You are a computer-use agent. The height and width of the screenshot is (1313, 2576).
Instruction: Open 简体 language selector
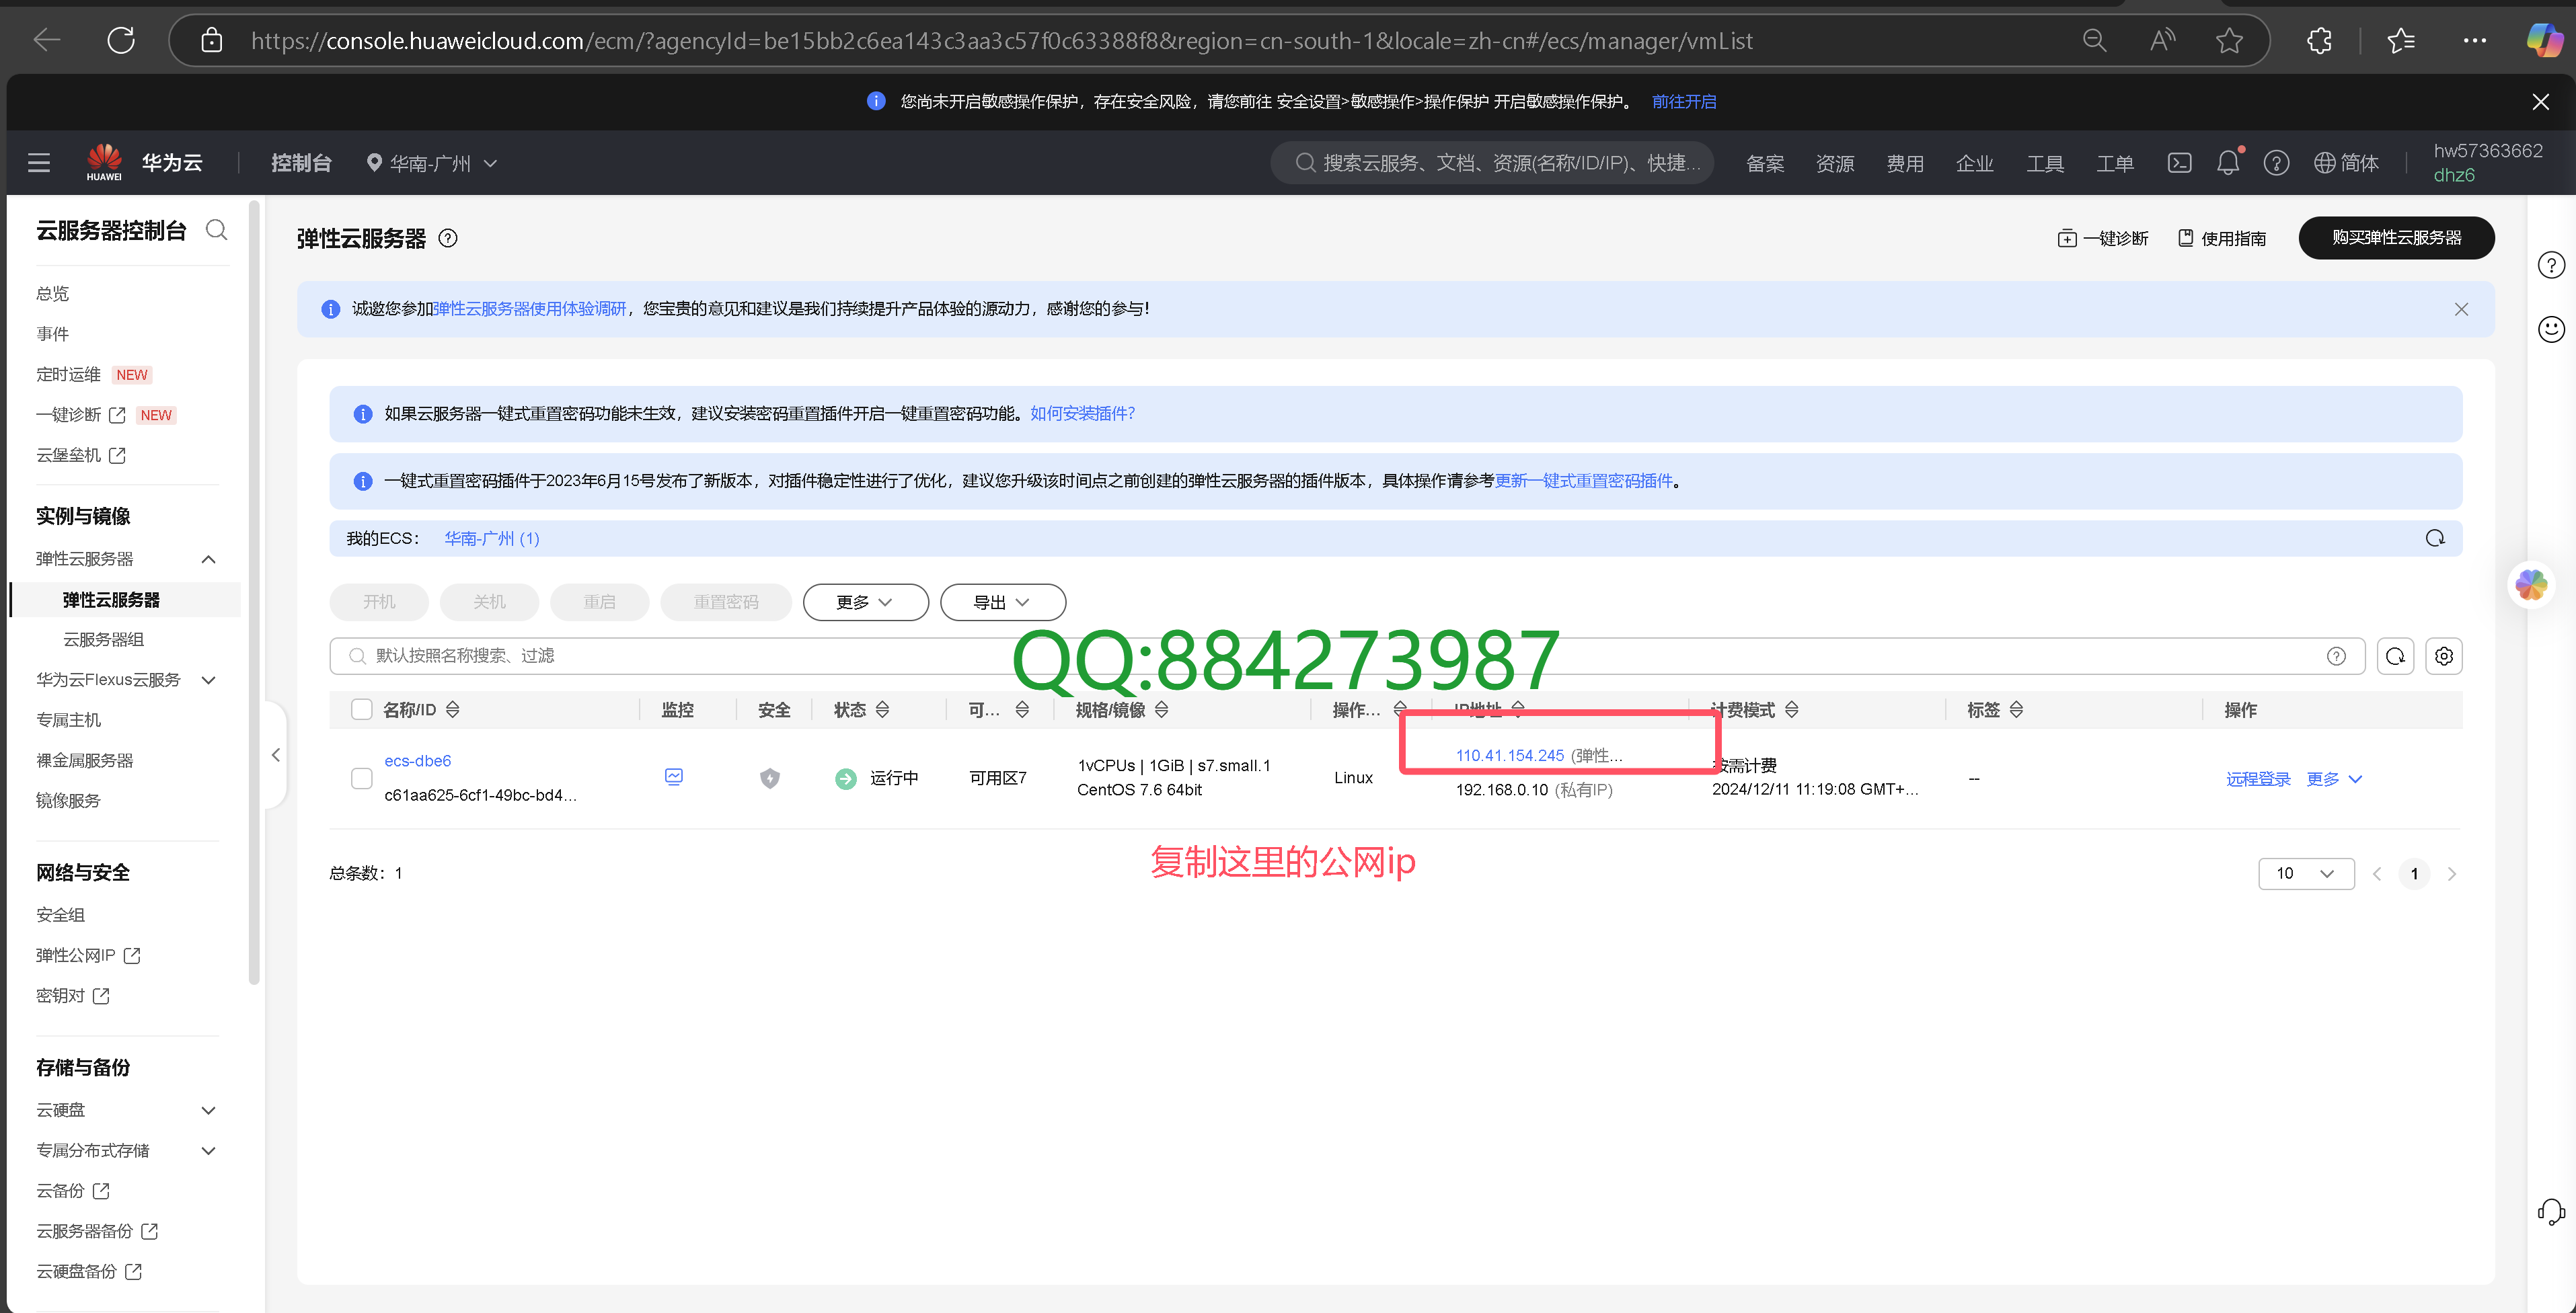click(x=2346, y=163)
